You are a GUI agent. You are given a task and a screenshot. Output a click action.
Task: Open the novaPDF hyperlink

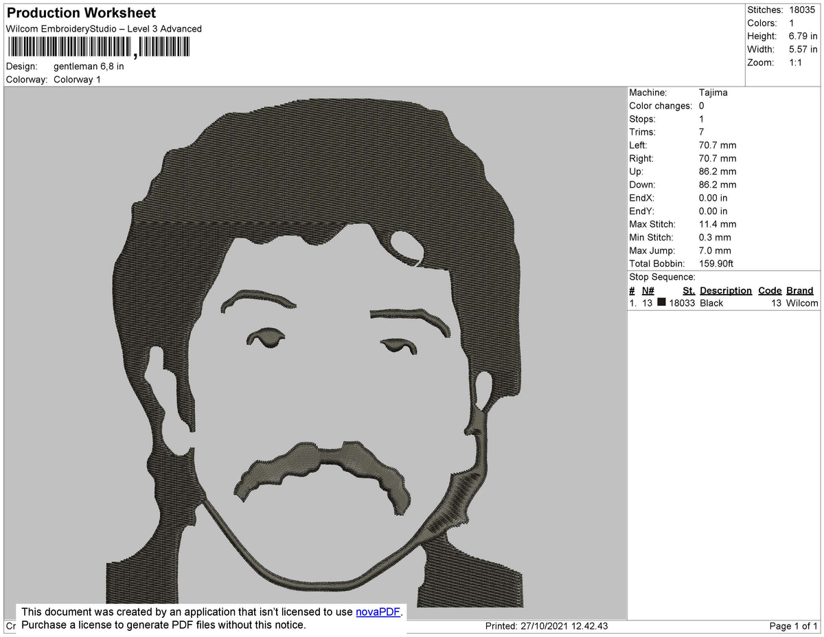[378, 612]
